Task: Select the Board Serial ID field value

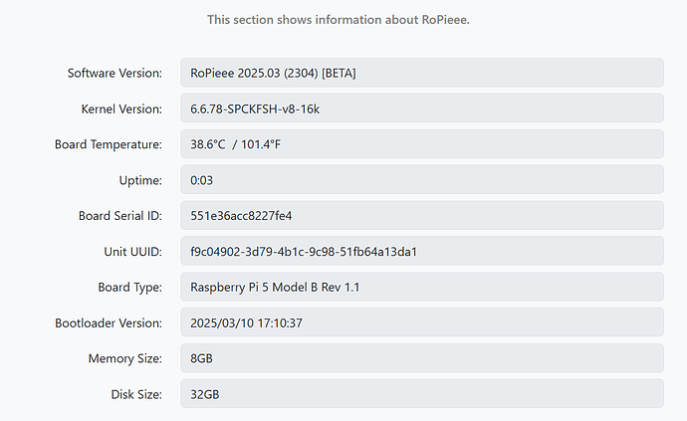Action: [x=422, y=216]
